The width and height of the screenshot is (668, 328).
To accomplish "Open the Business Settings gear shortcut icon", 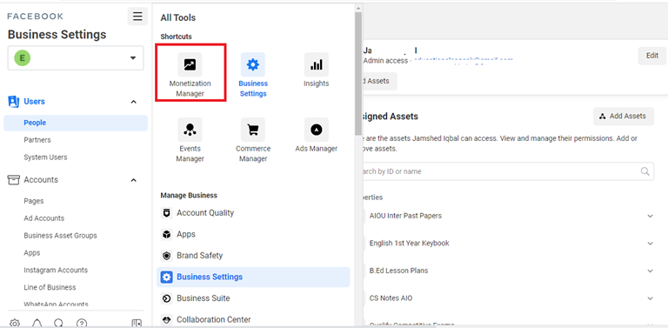I will [252, 64].
